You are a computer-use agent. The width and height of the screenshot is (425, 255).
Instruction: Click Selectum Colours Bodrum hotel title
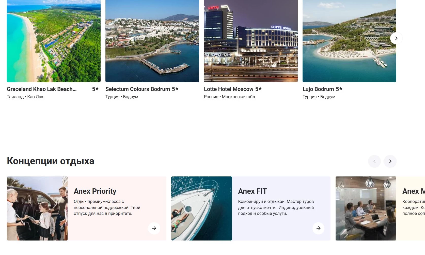(138, 89)
